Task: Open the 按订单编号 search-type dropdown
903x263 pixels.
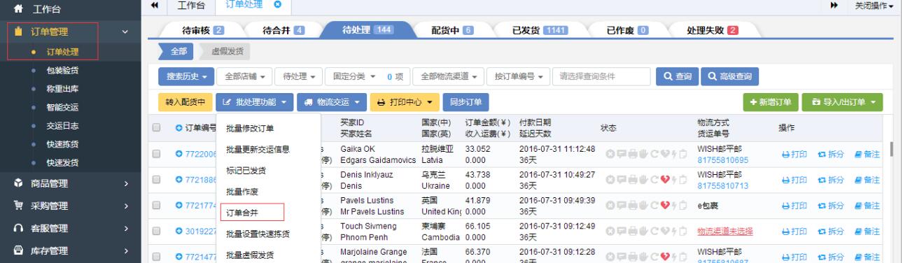Action: [x=519, y=76]
